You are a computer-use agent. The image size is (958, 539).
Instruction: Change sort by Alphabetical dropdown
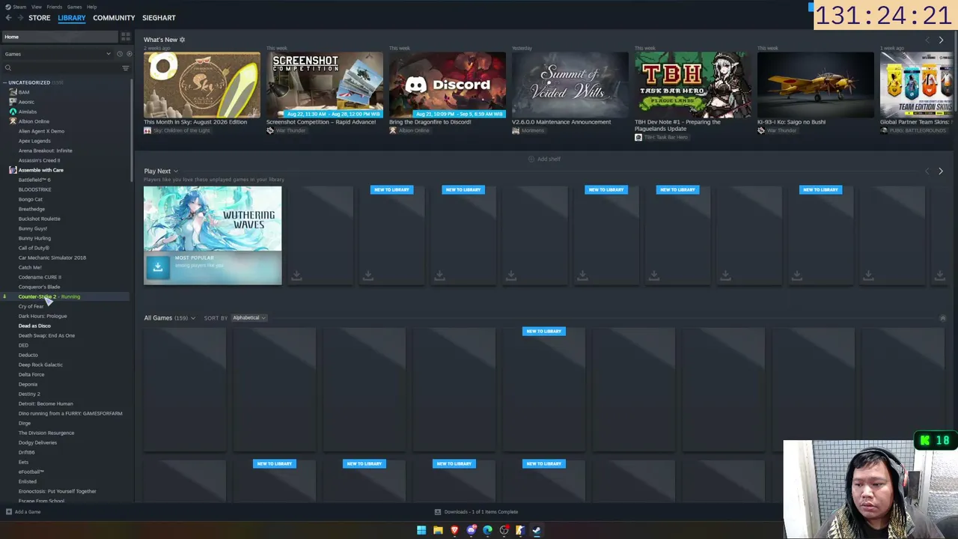coord(249,318)
